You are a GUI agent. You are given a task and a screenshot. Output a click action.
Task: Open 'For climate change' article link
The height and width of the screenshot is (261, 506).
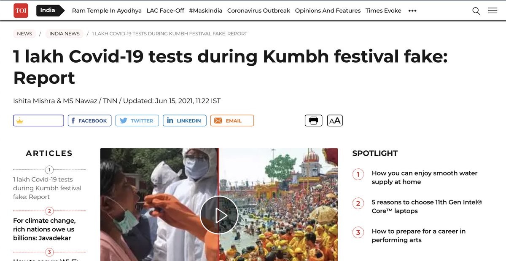coord(44,229)
